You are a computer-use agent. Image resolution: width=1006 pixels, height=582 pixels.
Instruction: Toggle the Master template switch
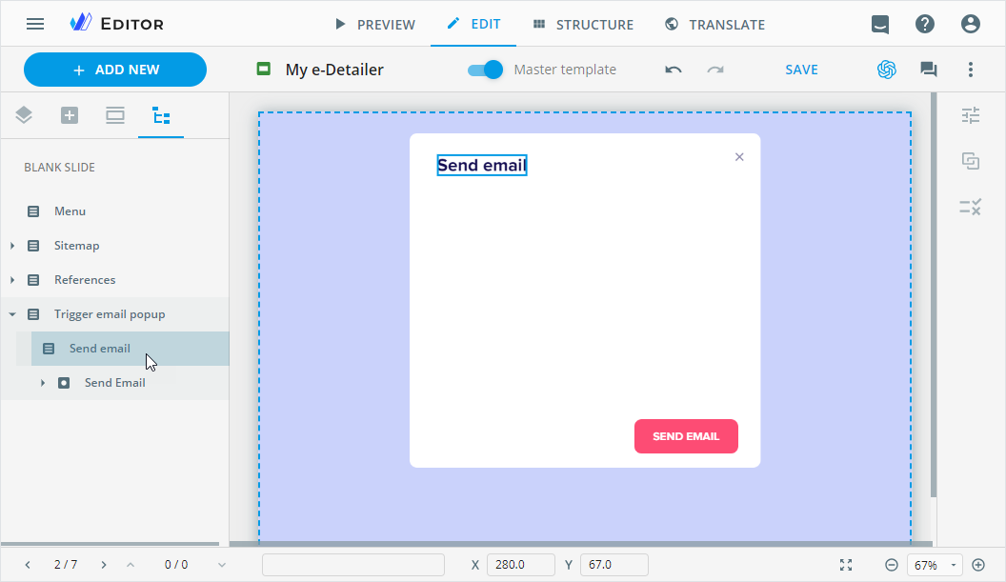click(x=486, y=70)
